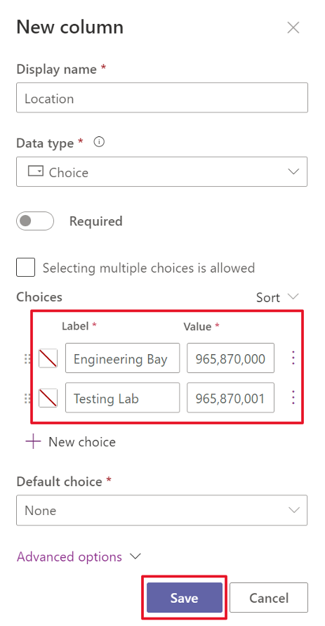Open more options for Engineering Bay choice

[x=293, y=358]
